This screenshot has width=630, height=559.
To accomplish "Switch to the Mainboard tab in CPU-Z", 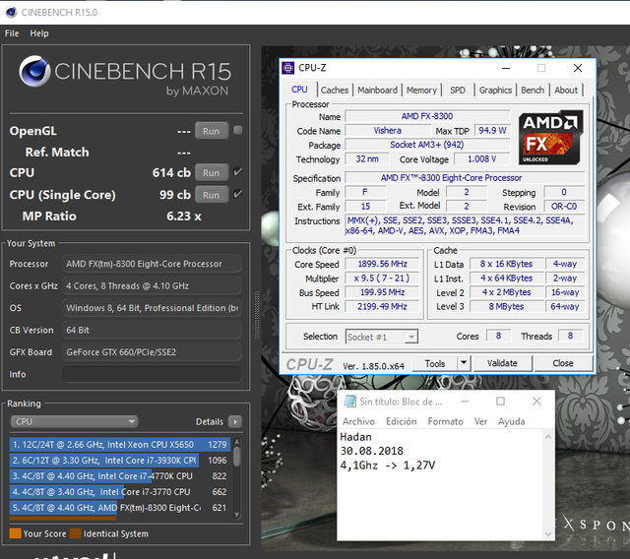I will [x=377, y=90].
